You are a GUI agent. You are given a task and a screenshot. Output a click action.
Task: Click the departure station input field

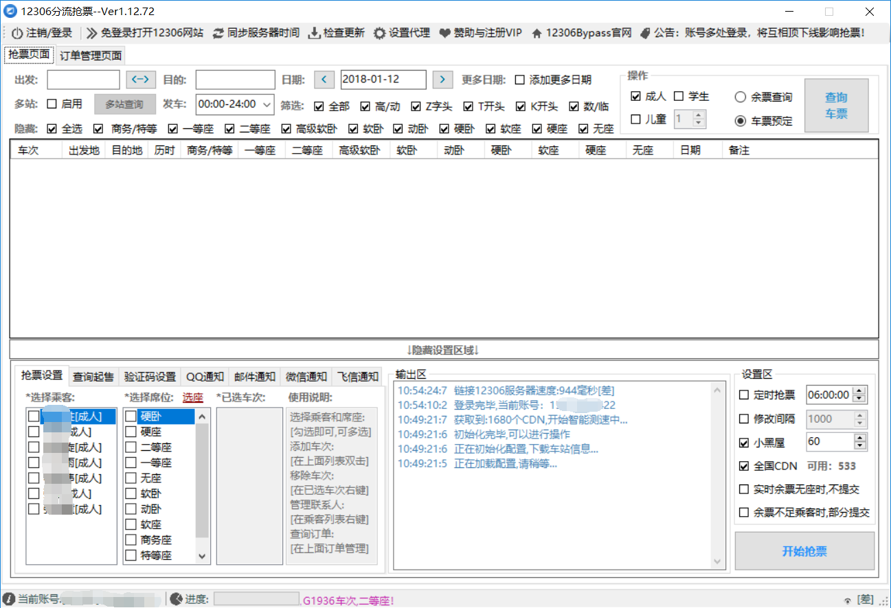(x=83, y=80)
